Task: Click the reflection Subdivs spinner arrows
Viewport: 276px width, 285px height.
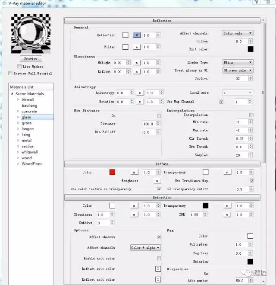Action: (x=251, y=78)
